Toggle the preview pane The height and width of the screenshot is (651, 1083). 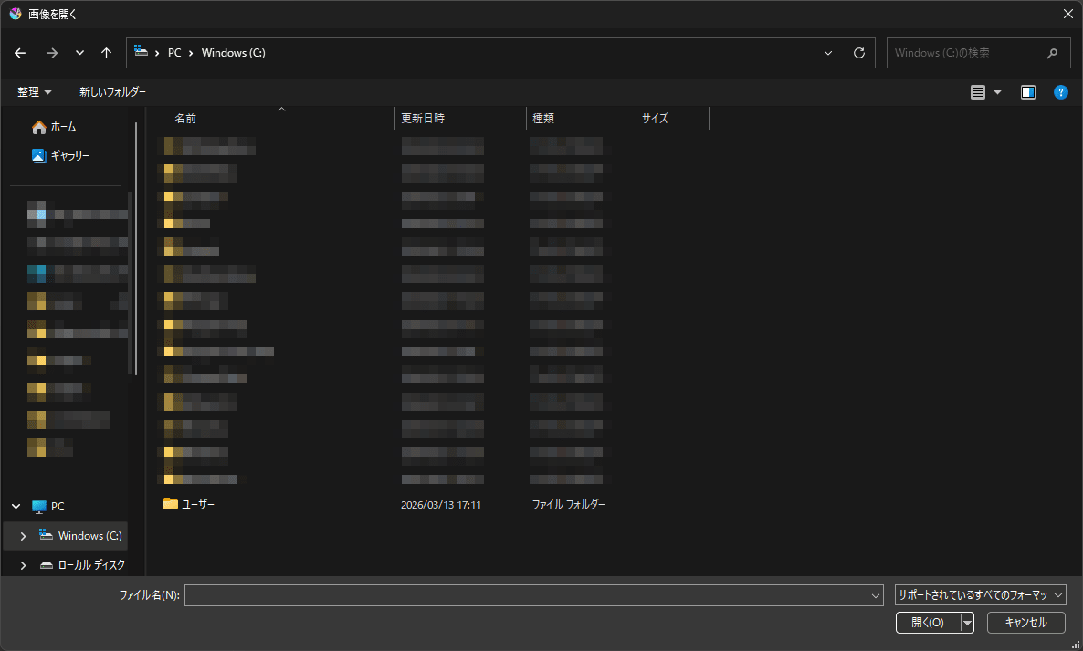tap(1028, 92)
